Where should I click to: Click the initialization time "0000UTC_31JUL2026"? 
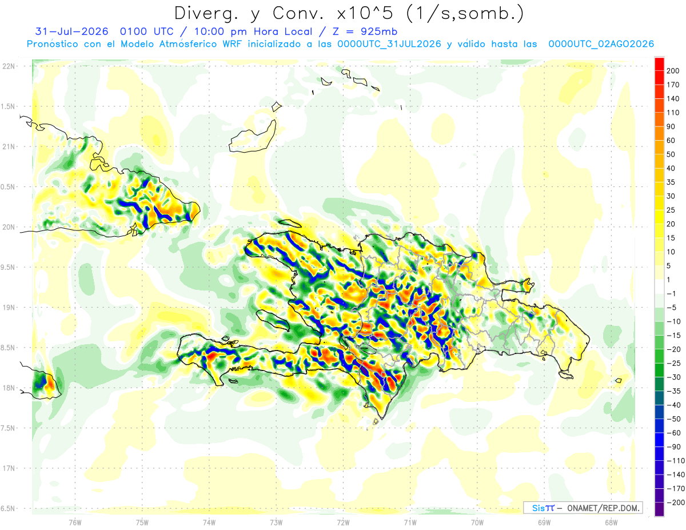coord(389,44)
